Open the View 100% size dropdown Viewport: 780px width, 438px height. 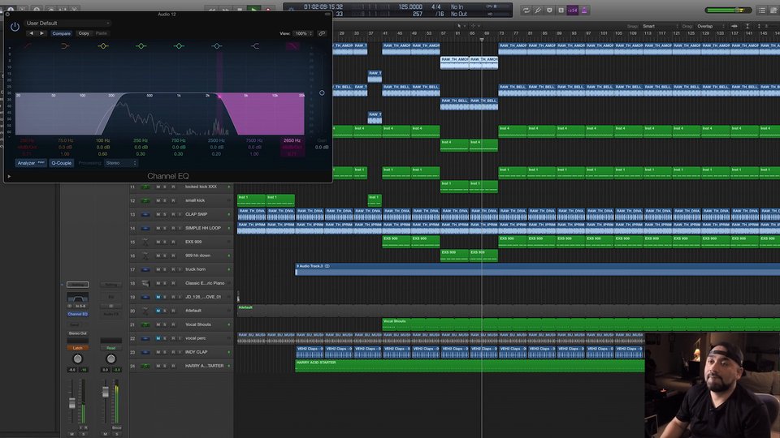(x=302, y=33)
